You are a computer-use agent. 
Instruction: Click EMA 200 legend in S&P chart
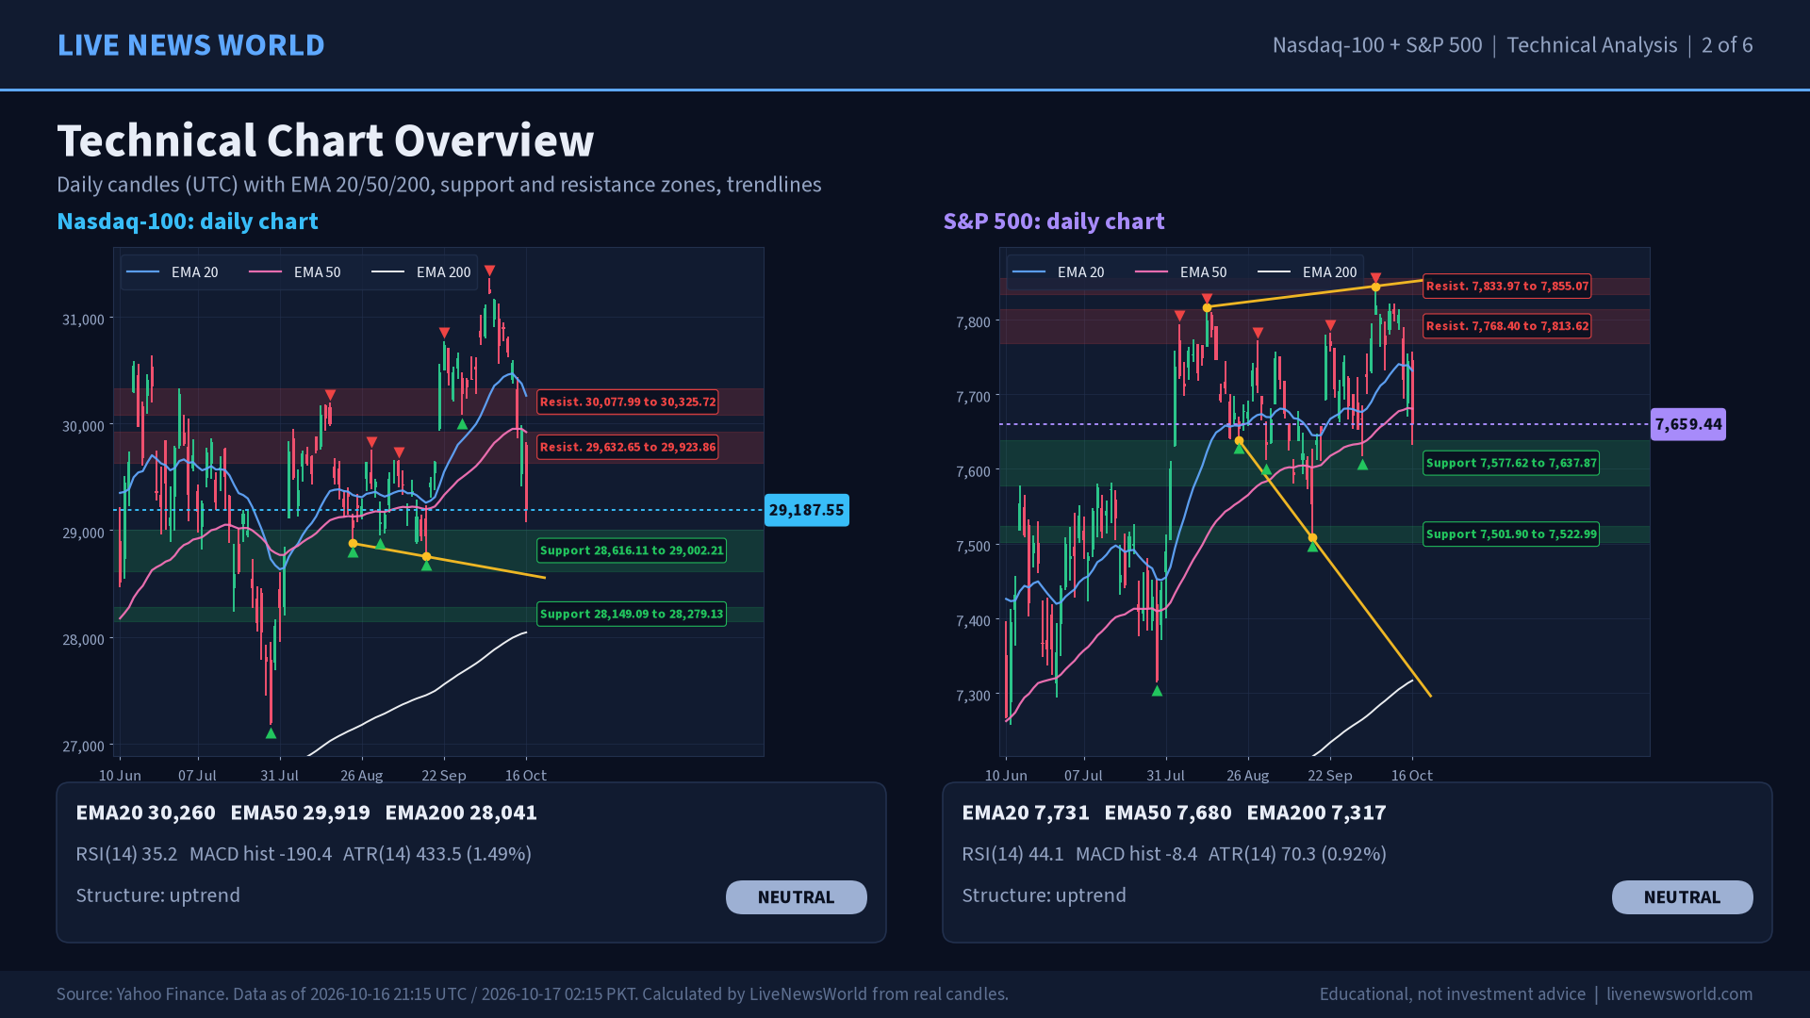[1308, 272]
